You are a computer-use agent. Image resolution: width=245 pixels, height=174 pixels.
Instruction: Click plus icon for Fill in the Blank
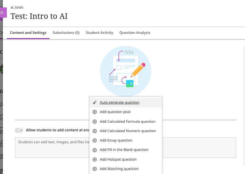click(95, 150)
